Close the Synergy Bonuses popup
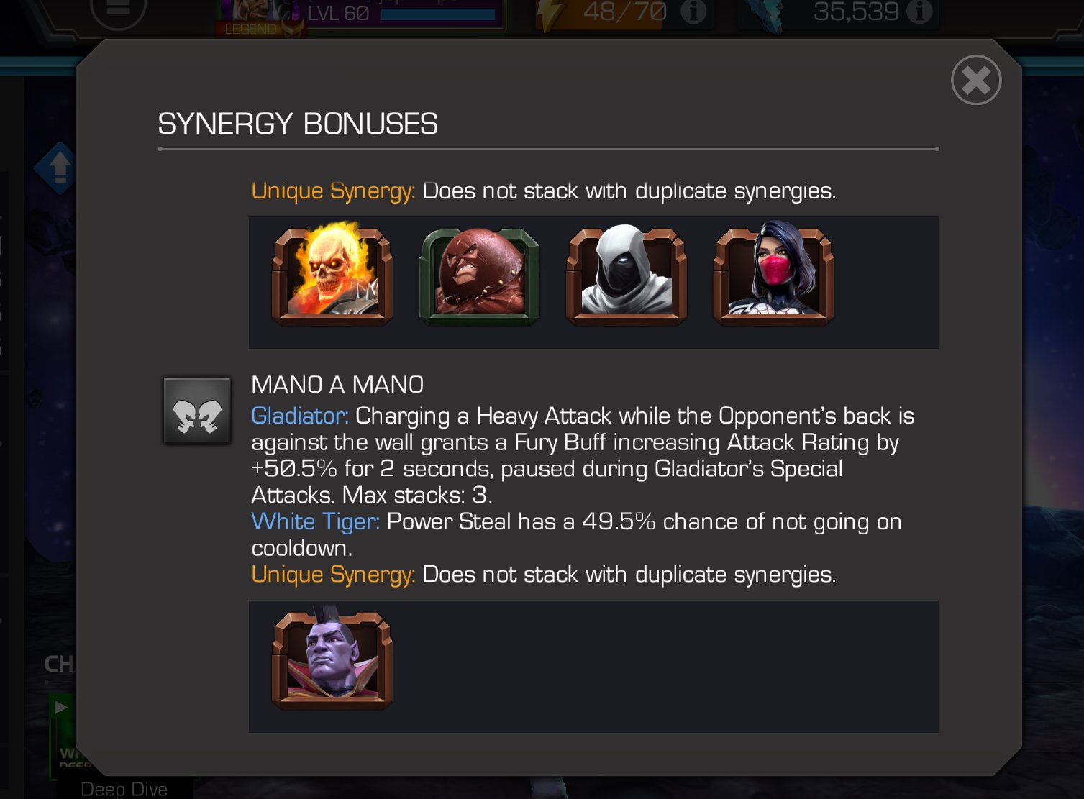This screenshot has width=1084, height=799. click(976, 80)
